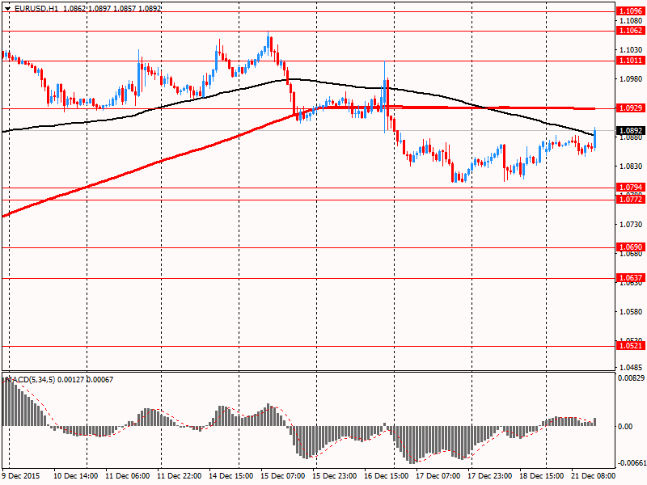Select the EURUSD,H1 chart title text
647x485 pixels.
[36, 8]
